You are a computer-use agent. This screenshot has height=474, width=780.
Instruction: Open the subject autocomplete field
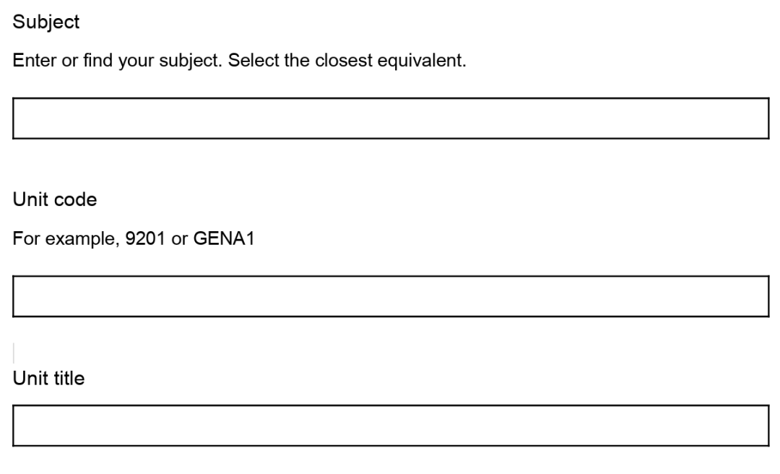390,118
